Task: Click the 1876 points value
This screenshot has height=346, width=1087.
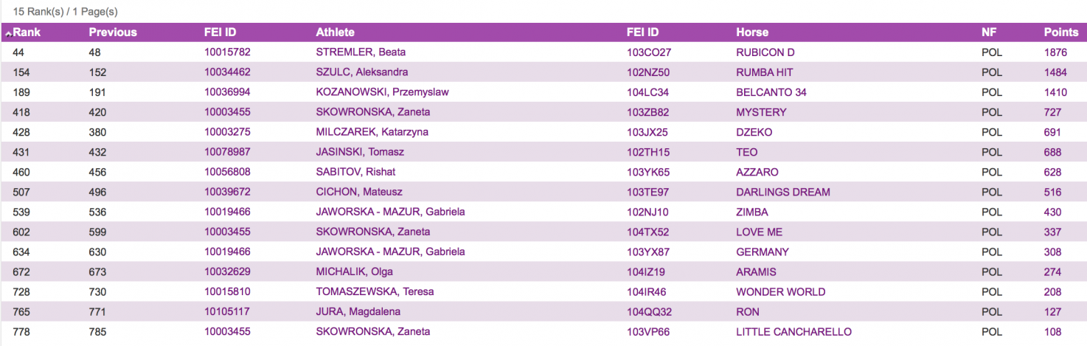Action: 1055,52
